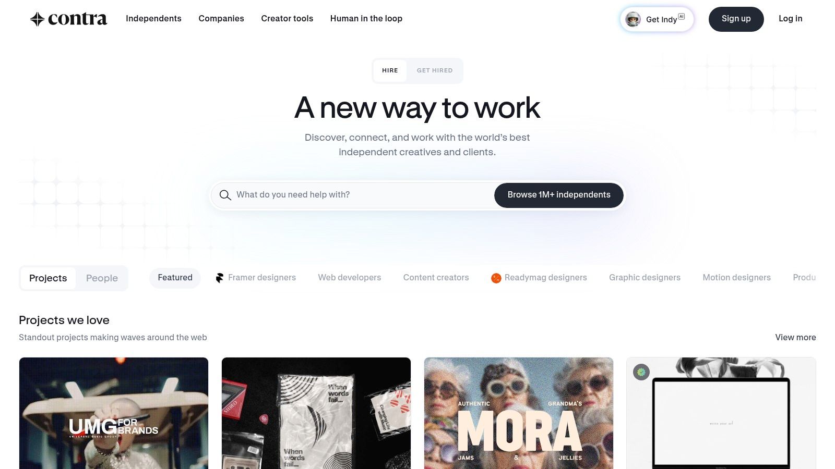Open the Creator tools menu
Image resolution: width=835 pixels, height=469 pixels.
(287, 19)
